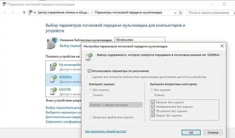Image resolution: width=235 pixels, height=138 pixels.
Task: Click the device icon in dialog header
Action: click(x=89, y=56)
